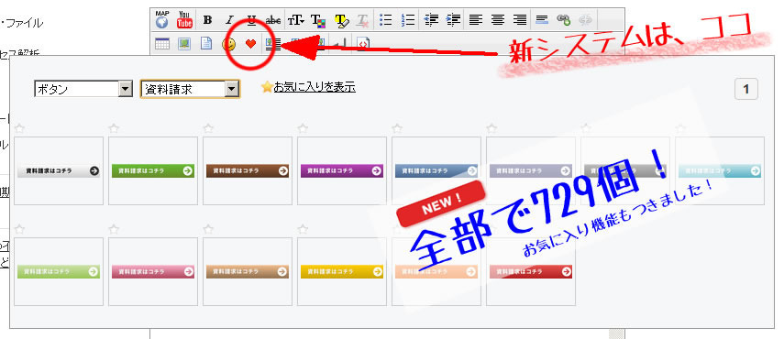Open the text highlight color picker
Viewport: 784px width, 339px height.
point(341,20)
